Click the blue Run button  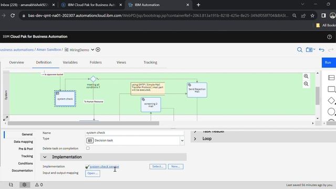point(329,62)
